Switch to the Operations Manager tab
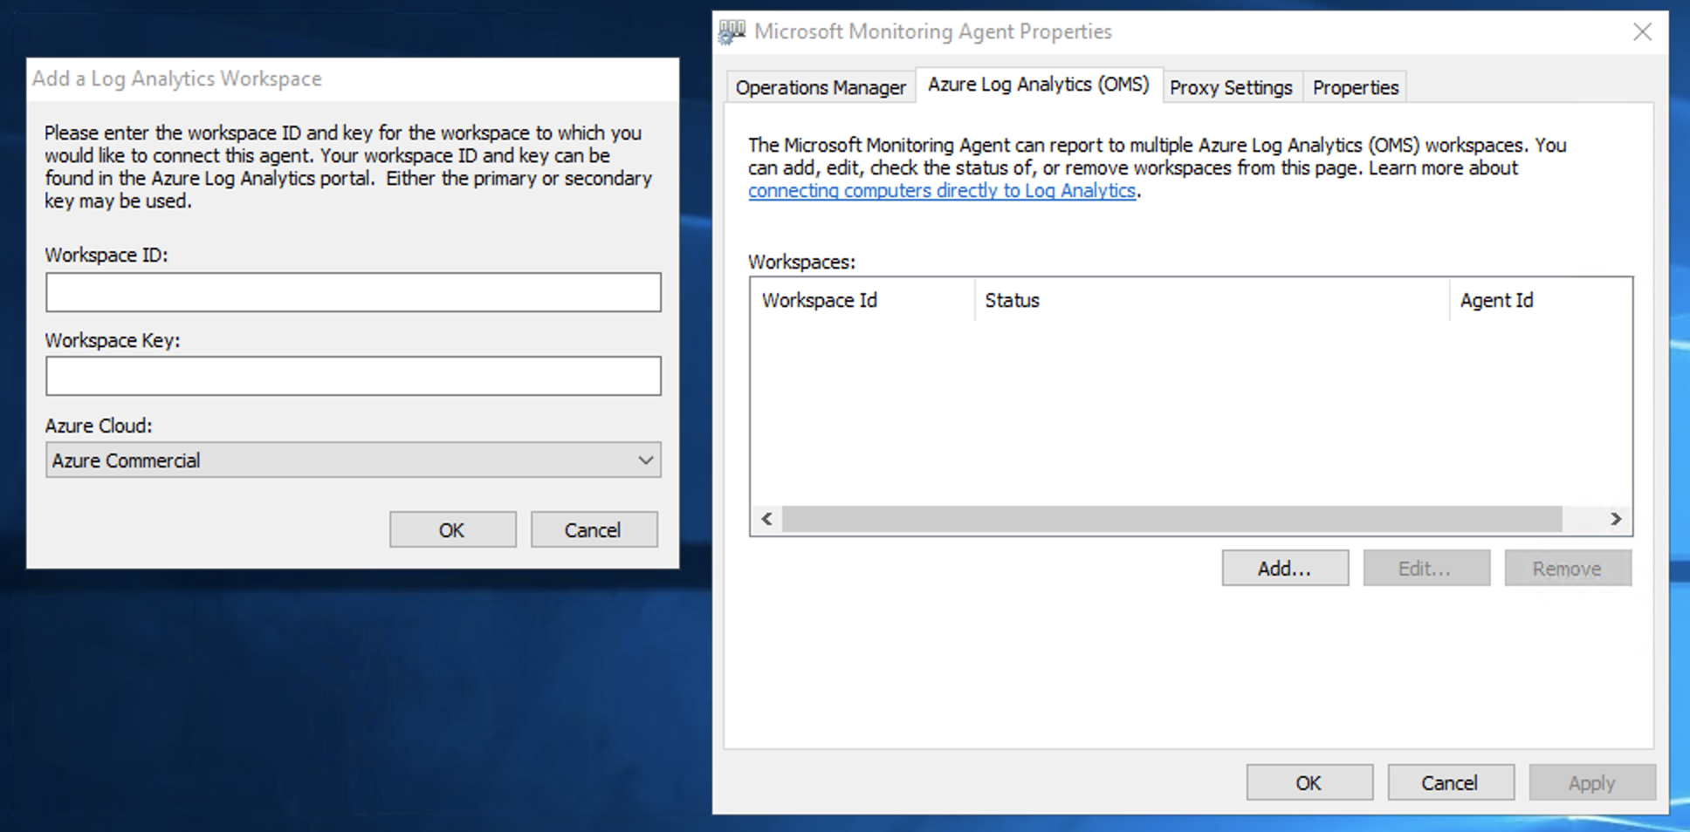The image size is (1690, 832). (819, 87)
